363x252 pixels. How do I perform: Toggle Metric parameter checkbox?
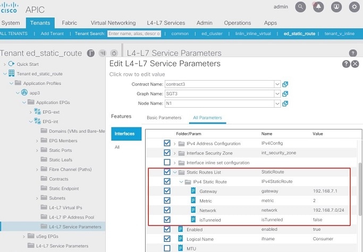167,201
